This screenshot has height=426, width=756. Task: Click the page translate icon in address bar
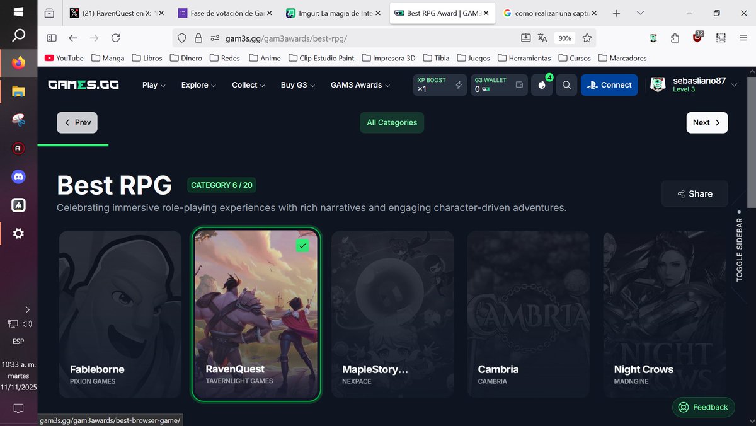(542, 38)
